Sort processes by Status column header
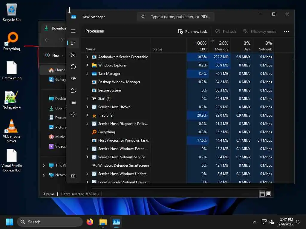The height and width of the screenshot is (229, 306). (169, 46)
